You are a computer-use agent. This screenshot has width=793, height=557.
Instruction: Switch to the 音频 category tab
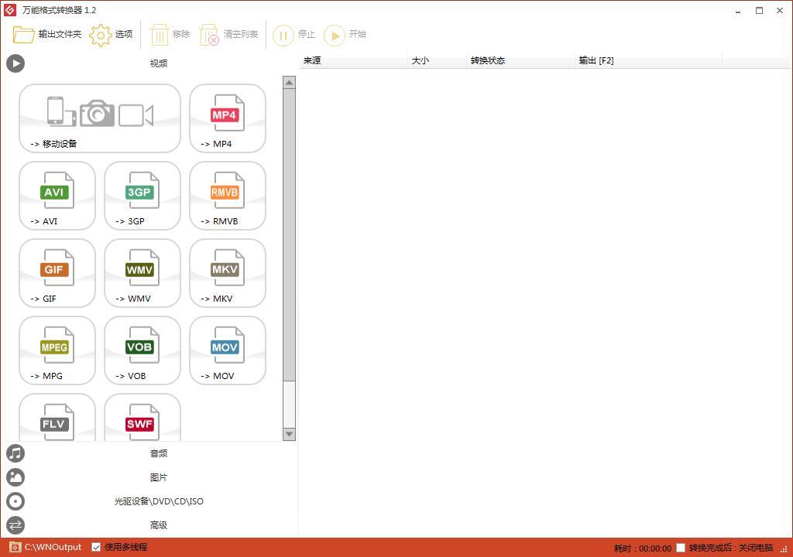point(159,453)
